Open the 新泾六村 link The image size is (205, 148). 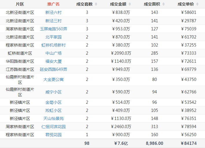[x=53, y=12]
